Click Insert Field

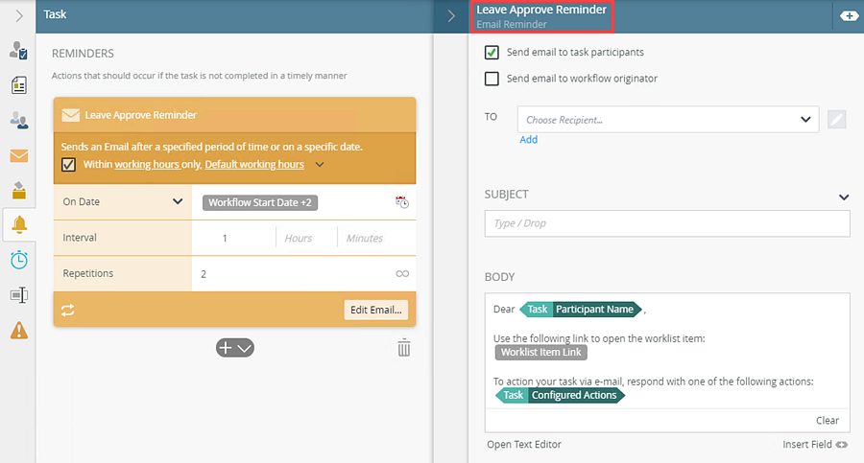point(814,444)
